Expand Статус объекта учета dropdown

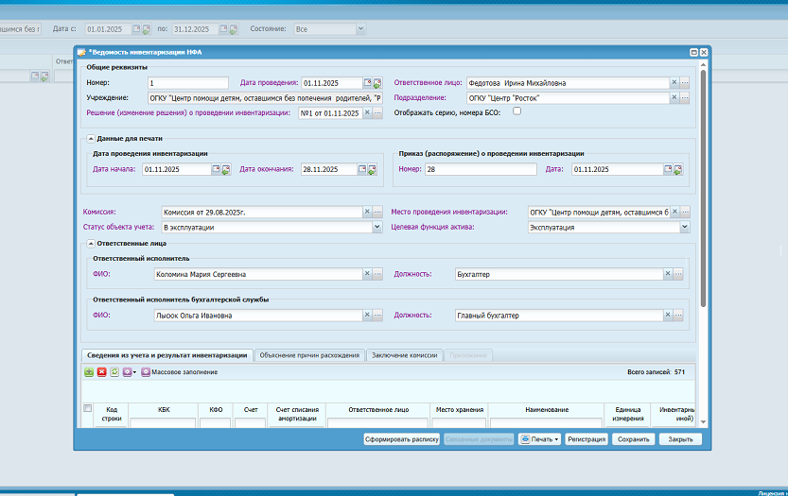click(376, 228)
